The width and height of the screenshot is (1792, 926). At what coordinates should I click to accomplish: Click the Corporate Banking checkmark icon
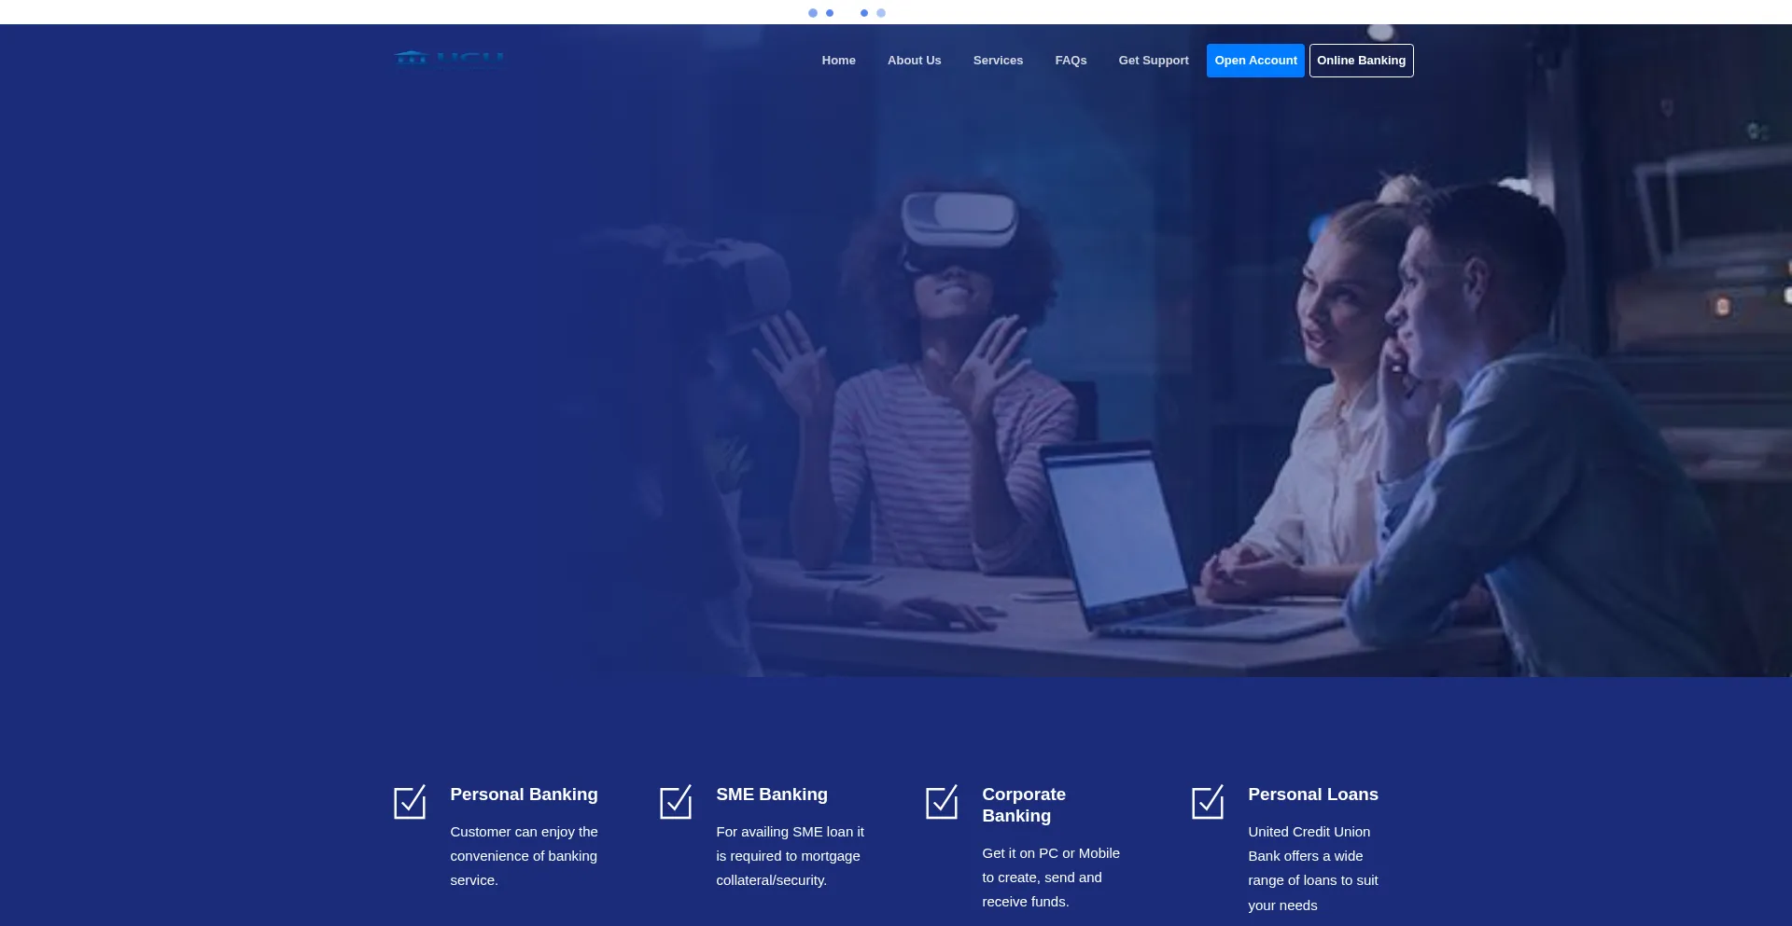[x=942, y=802]
